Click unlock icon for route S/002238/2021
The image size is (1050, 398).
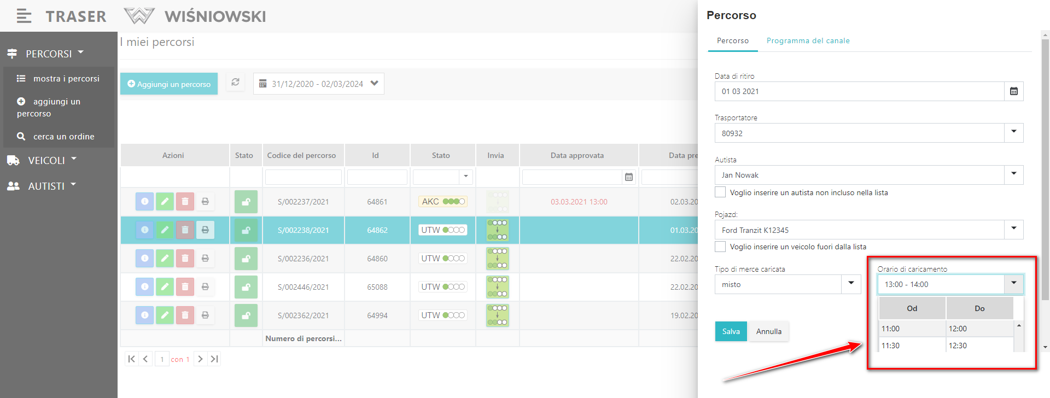[246, 230]
